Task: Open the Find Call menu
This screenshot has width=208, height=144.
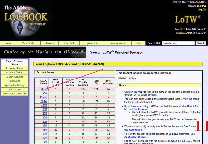Action: [x=69, y=43]
